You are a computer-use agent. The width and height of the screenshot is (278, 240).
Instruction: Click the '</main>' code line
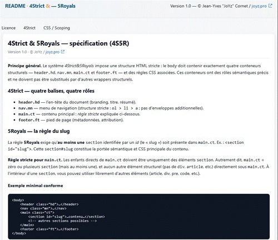(x=27, y=225)
